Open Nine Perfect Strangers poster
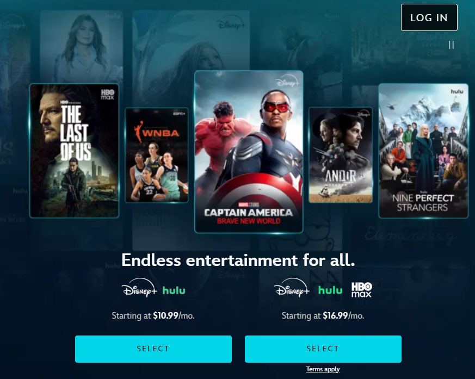Image resolution: width=475 pixels, height=379 pixels. pos(423,151)
